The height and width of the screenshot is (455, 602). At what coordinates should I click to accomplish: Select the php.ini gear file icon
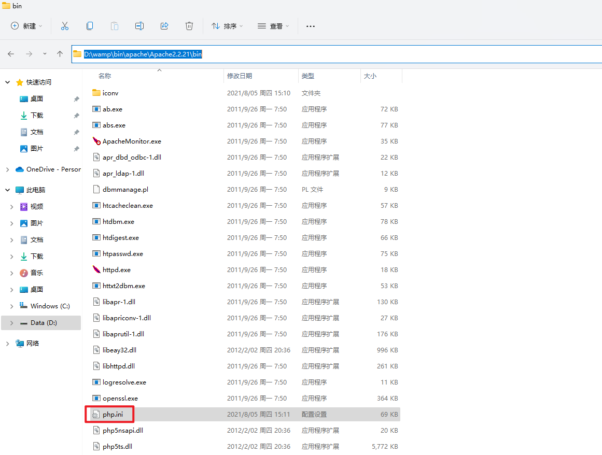tap(95, 415)
